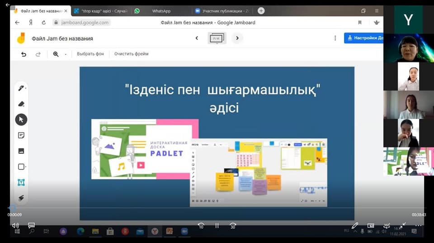
Task: Click "Выбрать фон" button
Action: pyautogui.click(x=90, y=54)
